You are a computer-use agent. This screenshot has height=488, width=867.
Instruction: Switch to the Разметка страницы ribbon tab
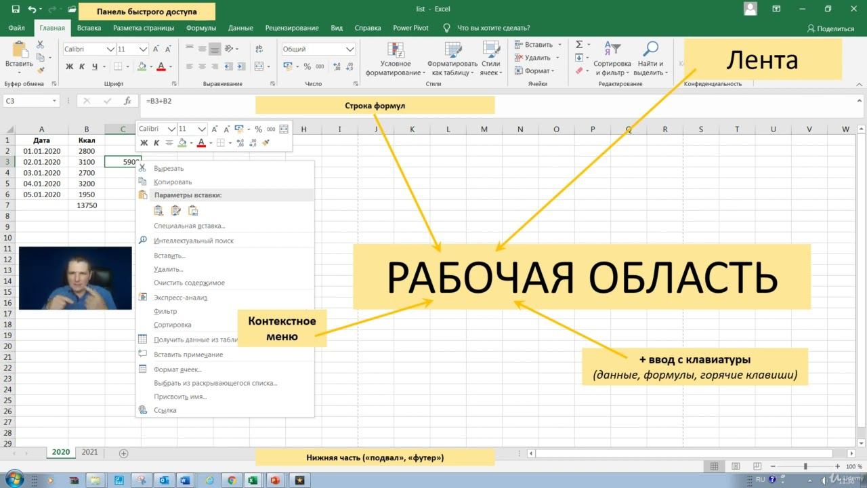coord(144,28)
